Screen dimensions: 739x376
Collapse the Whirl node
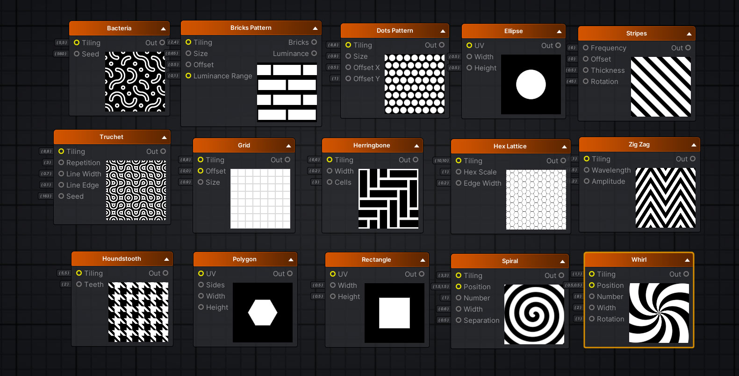point(687,260)
